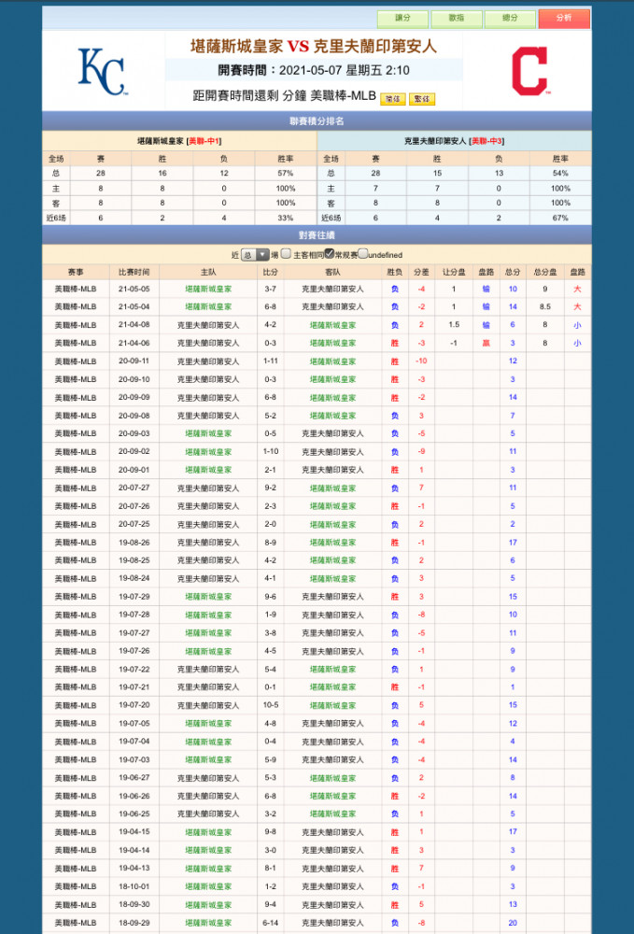The height and width of the screenshot is (934, 634).
Task: Click the 聯賽積分排名 section header
Action: click(x=317, y=120)
